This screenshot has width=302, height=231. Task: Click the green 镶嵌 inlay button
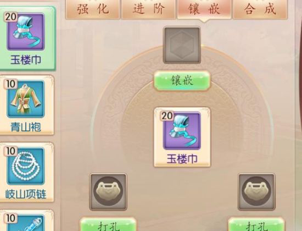pyautogui.click(x=182, y=81)
